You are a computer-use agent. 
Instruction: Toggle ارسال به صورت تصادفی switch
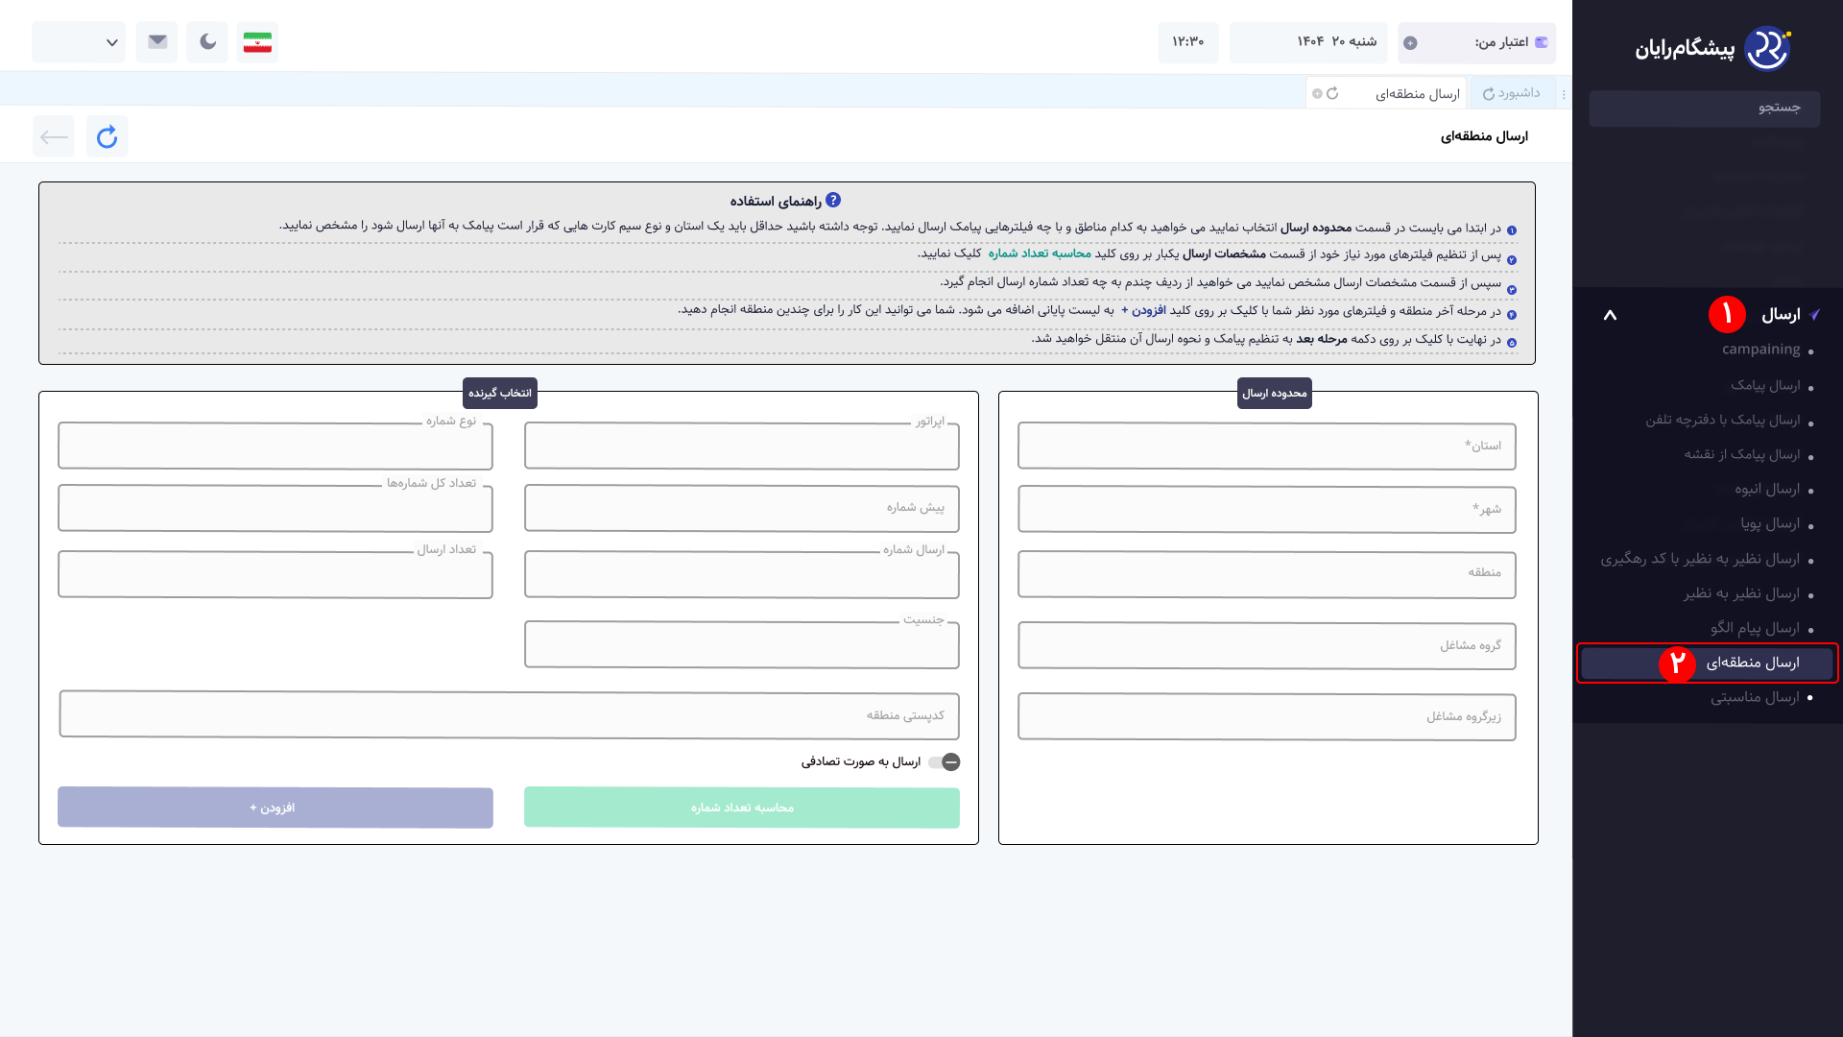pos(944,761)
